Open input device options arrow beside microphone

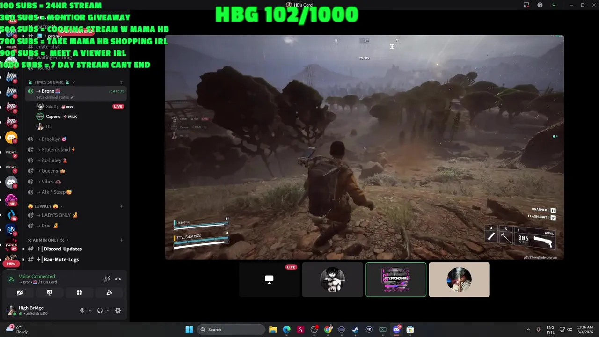tap(90, 310)
